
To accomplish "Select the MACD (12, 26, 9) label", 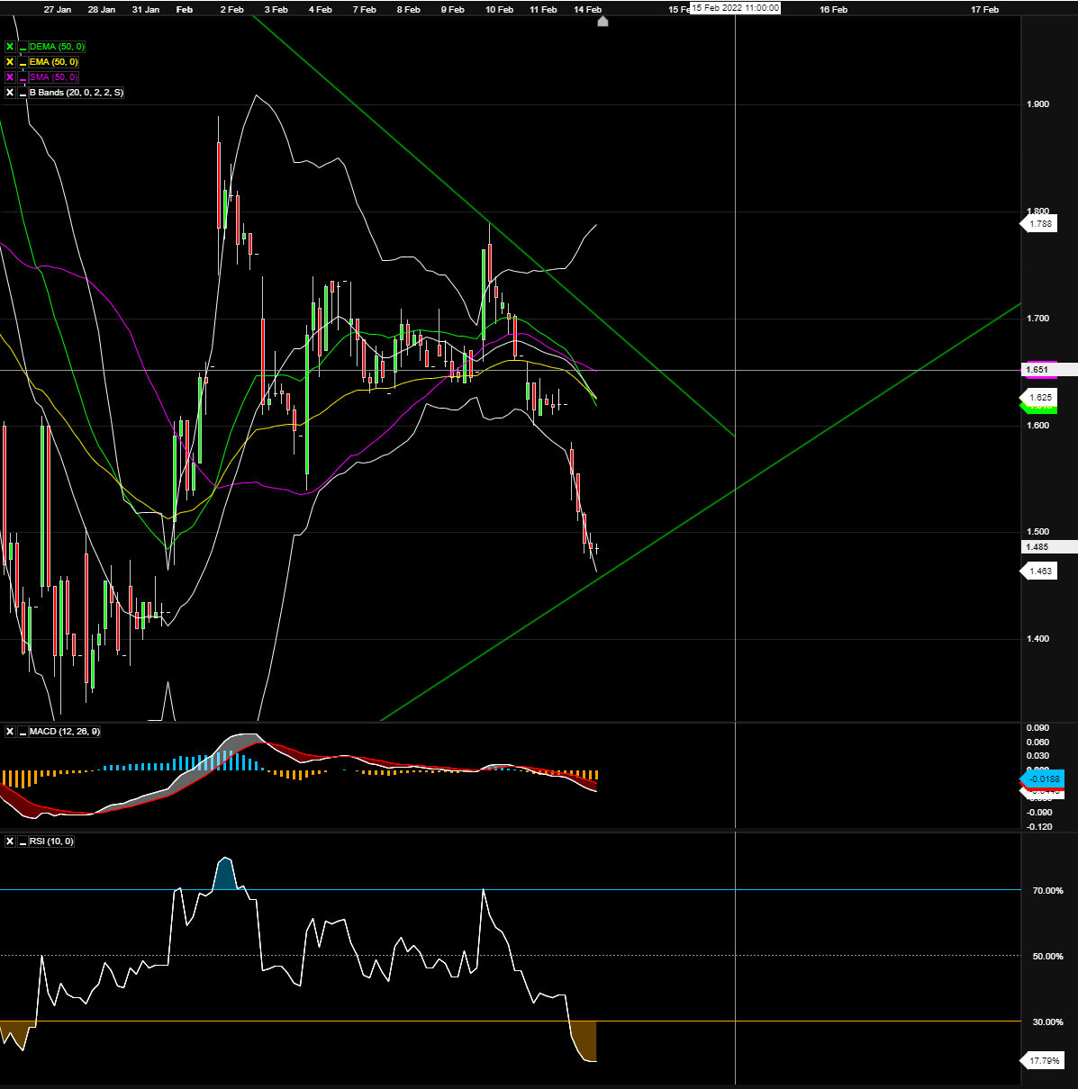I will [x=64, y=732].
